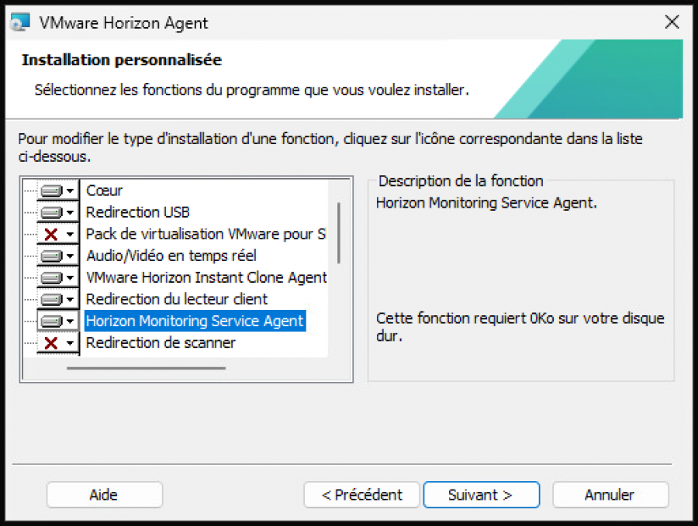Click the drive icon for Audio/Vidéo en temps réel
This screenshot has height=526, width=698.
tap(51, 255)
